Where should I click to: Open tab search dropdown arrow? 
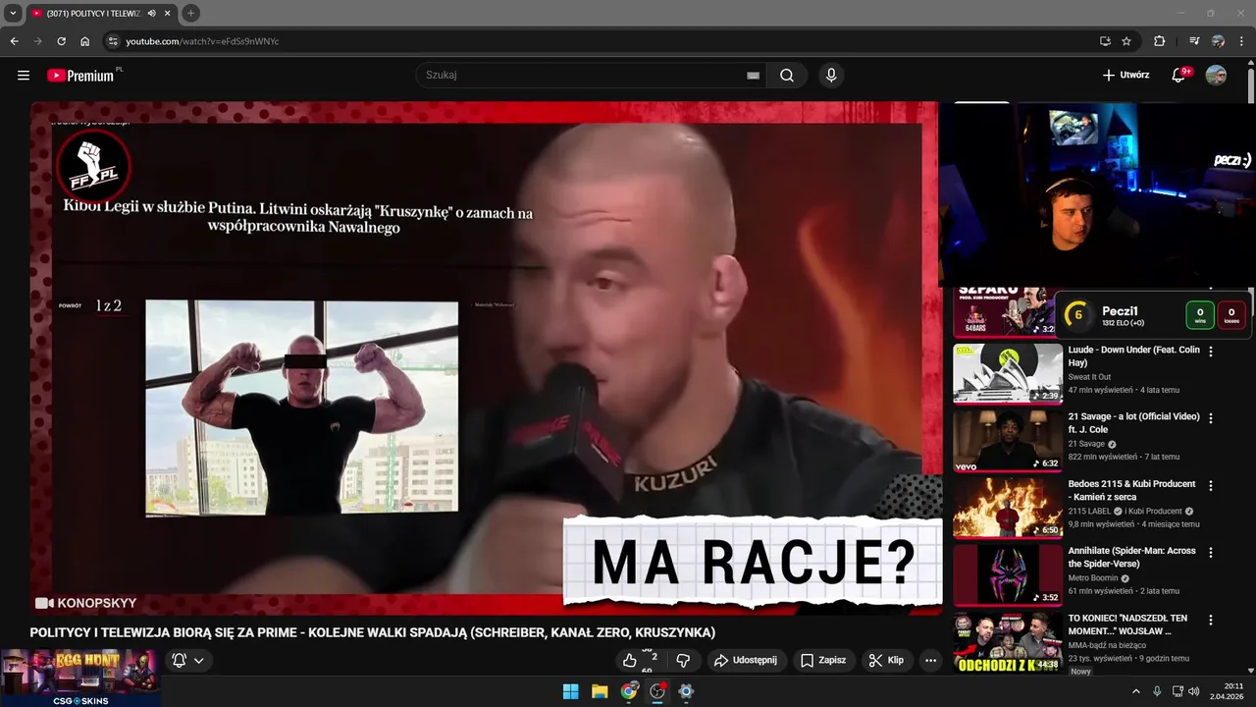[13, 13]
